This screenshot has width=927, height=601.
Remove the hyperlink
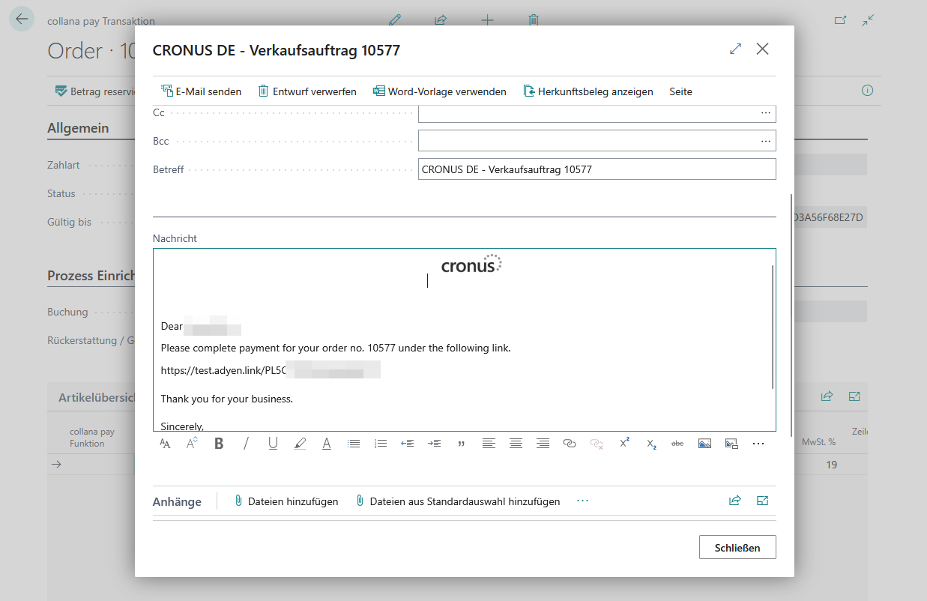(x=597, y=444)
